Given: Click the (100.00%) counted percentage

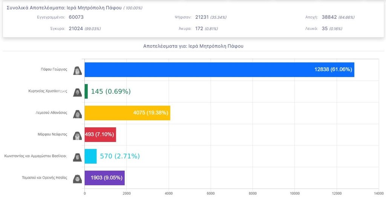Looking at the screenshot, I should pyautogui.click(x=133, y=8).
